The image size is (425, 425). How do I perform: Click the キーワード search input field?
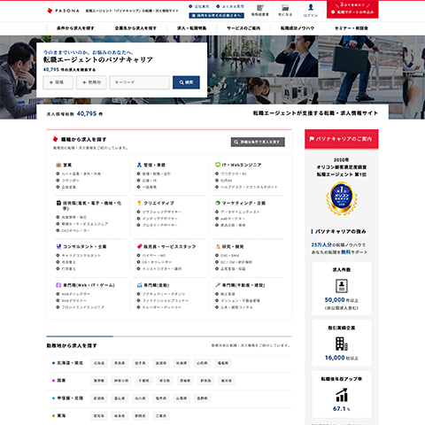[139, 82]
